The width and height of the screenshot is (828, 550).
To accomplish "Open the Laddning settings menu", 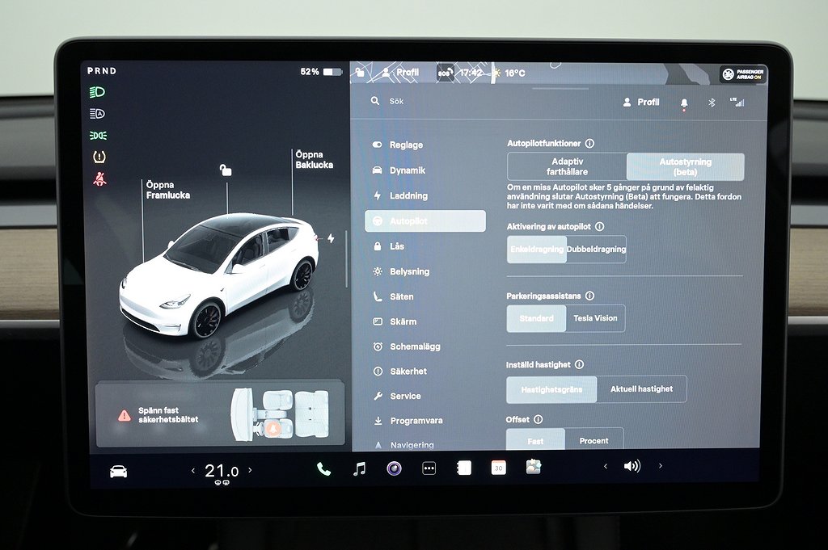I will pos(408,195).
